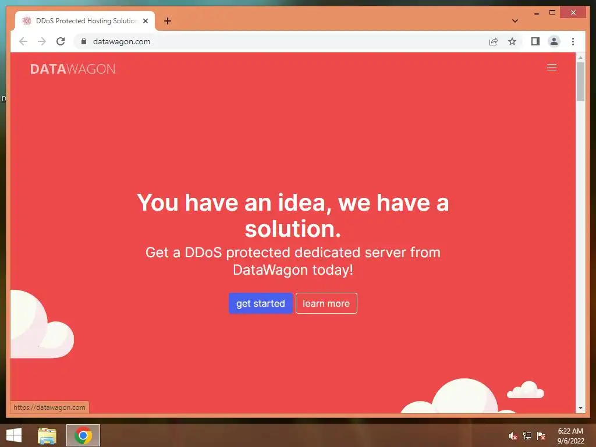Screen dimensions: 596x447
Task: Maximize the Chrome window
Action: [552, 13]
